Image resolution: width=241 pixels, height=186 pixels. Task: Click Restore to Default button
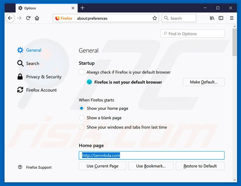[x=200, y=166]
